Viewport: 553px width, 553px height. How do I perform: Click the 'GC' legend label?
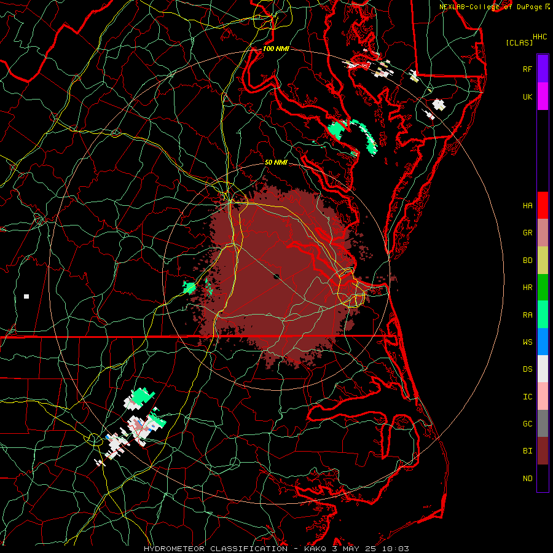tap(527, 423)
